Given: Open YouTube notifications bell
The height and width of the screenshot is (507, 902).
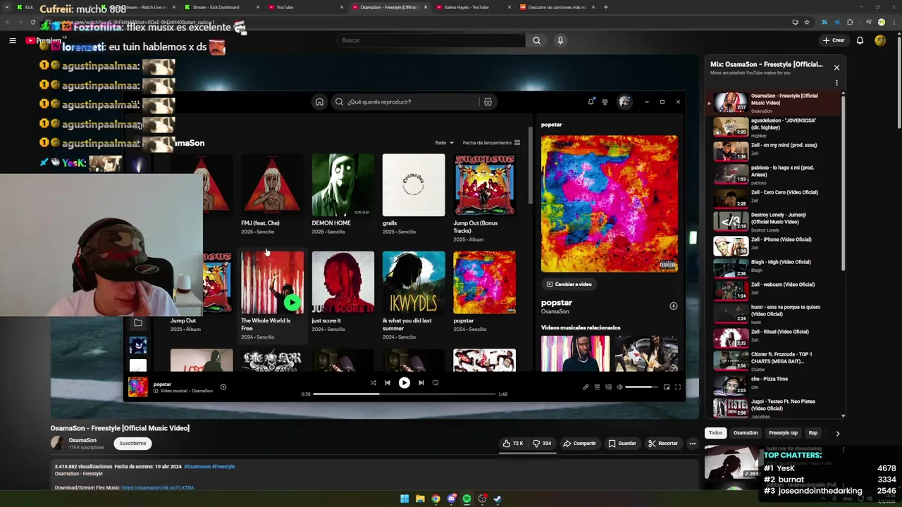Looking at the screenshot, I should pos(860,40).
